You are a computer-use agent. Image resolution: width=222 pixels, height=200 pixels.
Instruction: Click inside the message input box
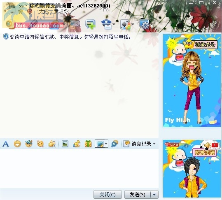(79, 168)
